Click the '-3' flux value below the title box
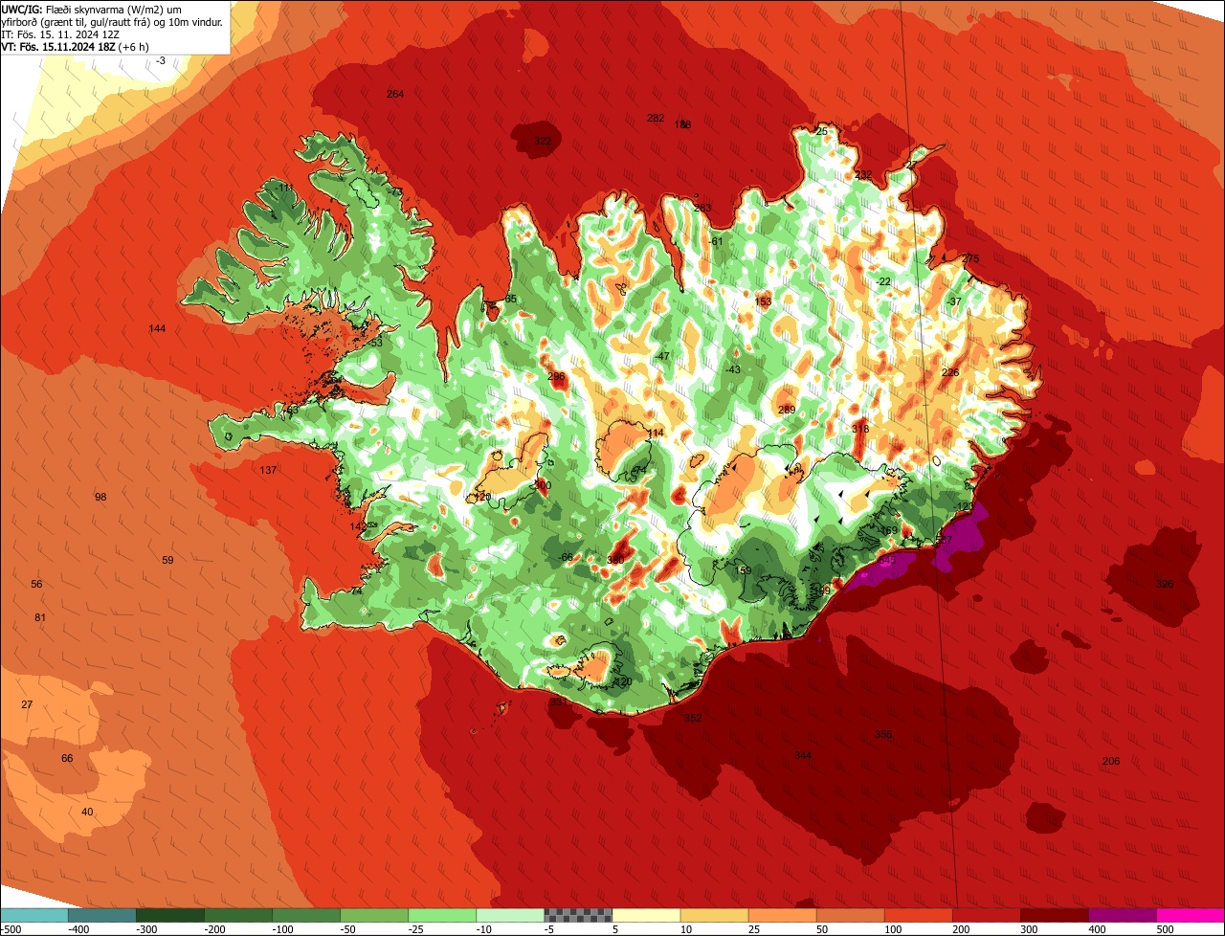 pyautogui.click(x=160, y=60)
